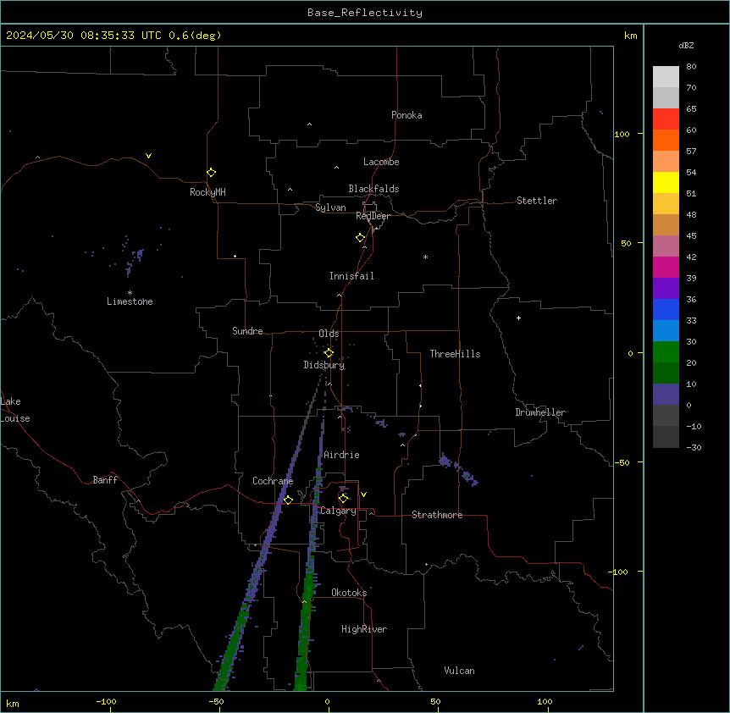Click the yellow diamond marker inside Calgary

(344, 499)
